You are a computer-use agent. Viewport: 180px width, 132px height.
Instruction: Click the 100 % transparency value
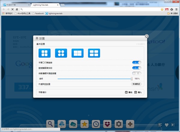(x=137, y=79)
